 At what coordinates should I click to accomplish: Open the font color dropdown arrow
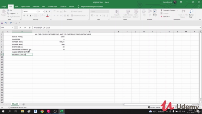(x=50, y=16)
